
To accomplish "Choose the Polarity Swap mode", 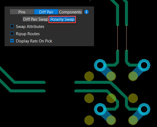I will point(62,19).
